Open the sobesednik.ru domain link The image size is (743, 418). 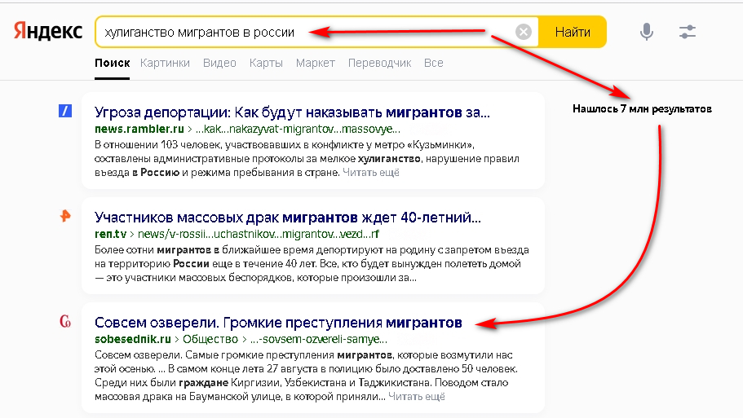pos(133,339)
